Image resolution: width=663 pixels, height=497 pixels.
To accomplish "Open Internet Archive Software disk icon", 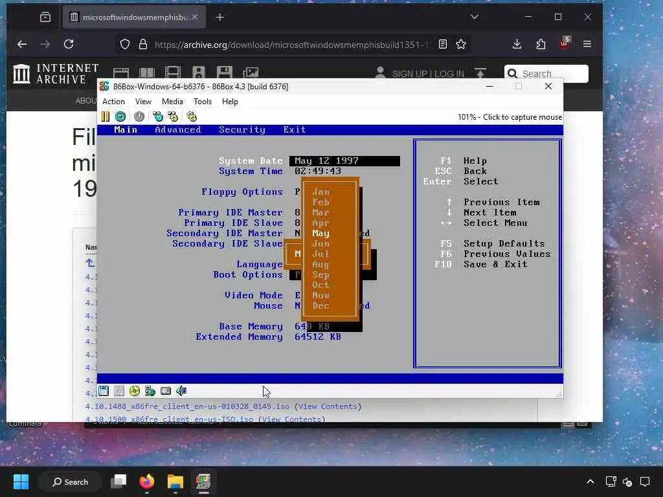I will click(225, 72).
